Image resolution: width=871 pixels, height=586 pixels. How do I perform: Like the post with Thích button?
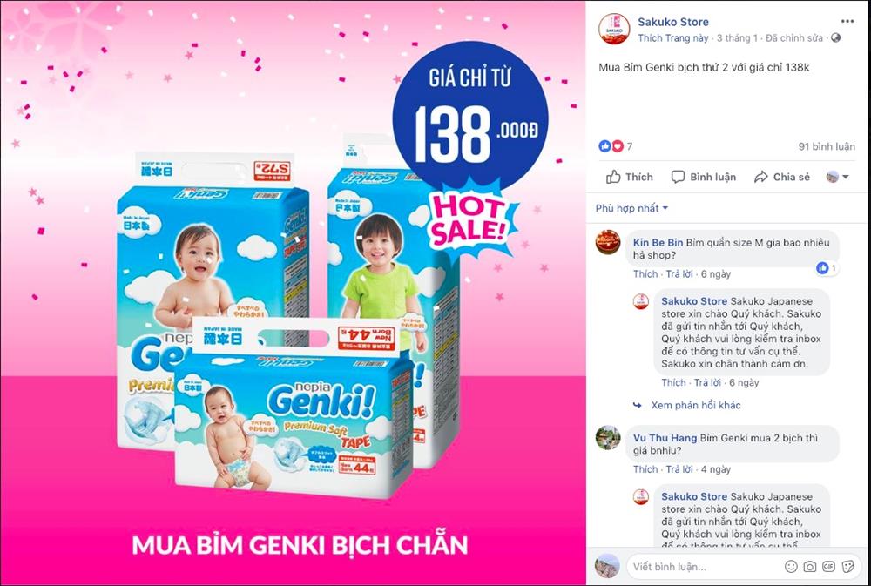pyautogui.click(x=630, y=177)
